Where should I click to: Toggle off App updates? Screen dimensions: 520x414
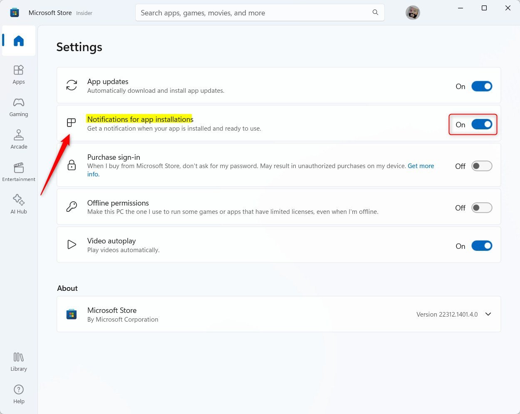[x=481, y=86]
